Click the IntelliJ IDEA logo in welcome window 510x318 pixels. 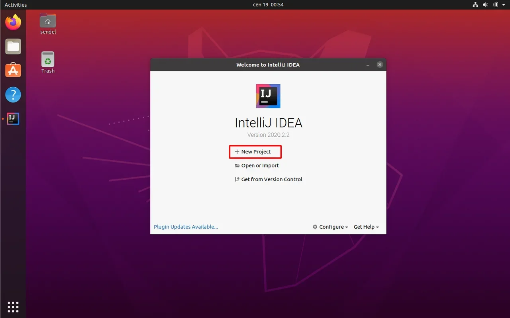(268, 96)
